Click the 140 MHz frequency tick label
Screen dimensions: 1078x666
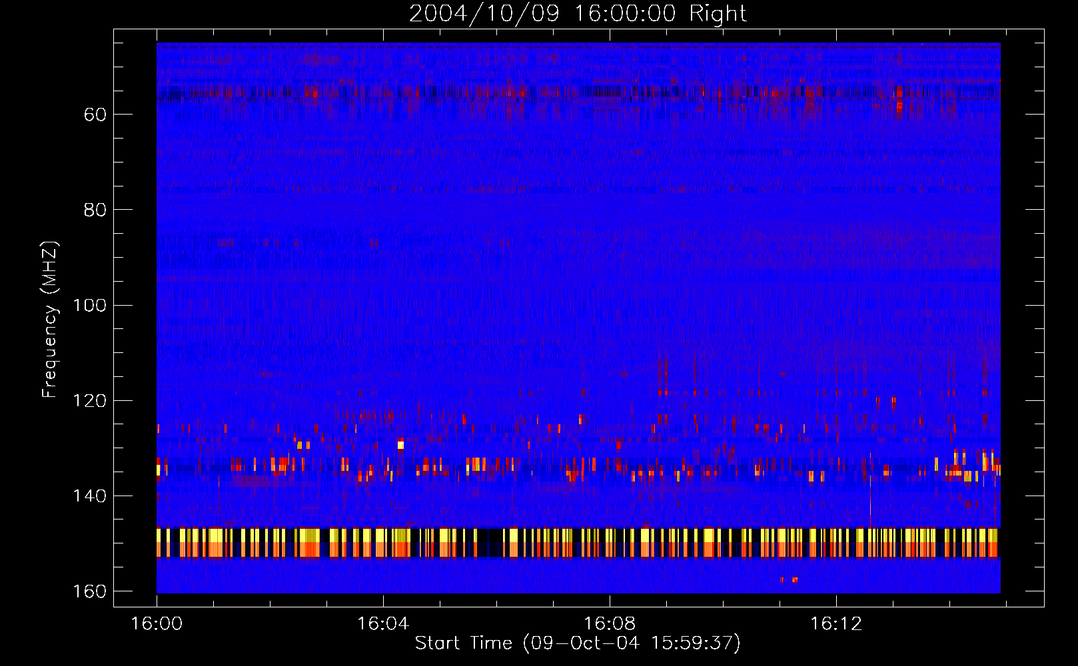click(x=89, y=496)
